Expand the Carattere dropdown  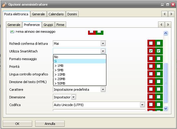103,90
